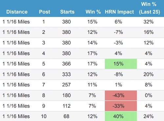Click the red -33% HRN Impact cell
The image size is (164, 121).
tap(121, 106)
